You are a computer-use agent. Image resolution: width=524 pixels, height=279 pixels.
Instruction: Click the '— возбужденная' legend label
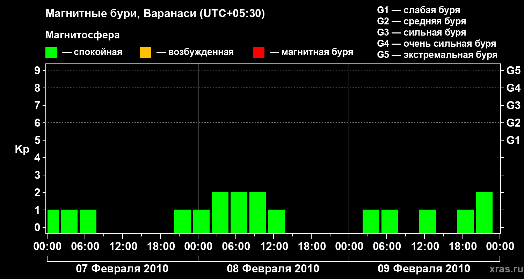pos(195,53)
